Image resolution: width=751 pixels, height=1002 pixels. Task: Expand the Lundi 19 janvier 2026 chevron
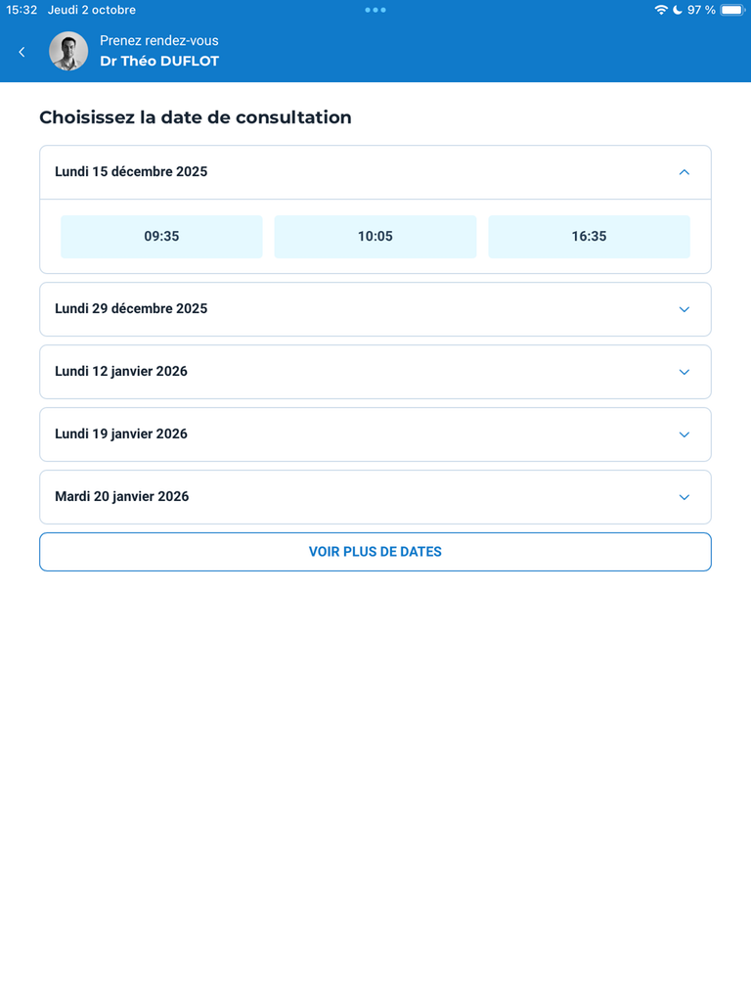[684, 434]
